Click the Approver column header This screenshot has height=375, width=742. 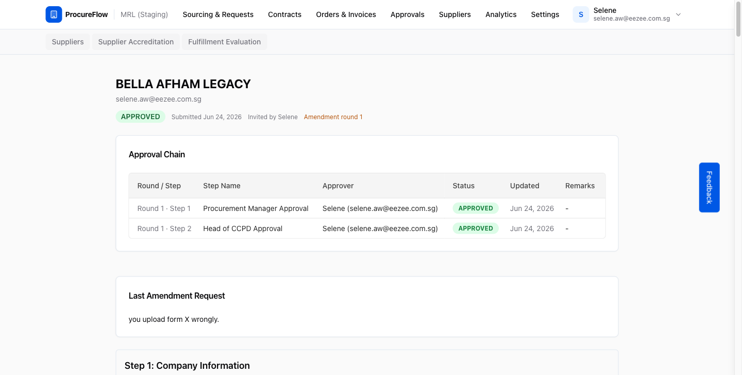tap(338, 186)
